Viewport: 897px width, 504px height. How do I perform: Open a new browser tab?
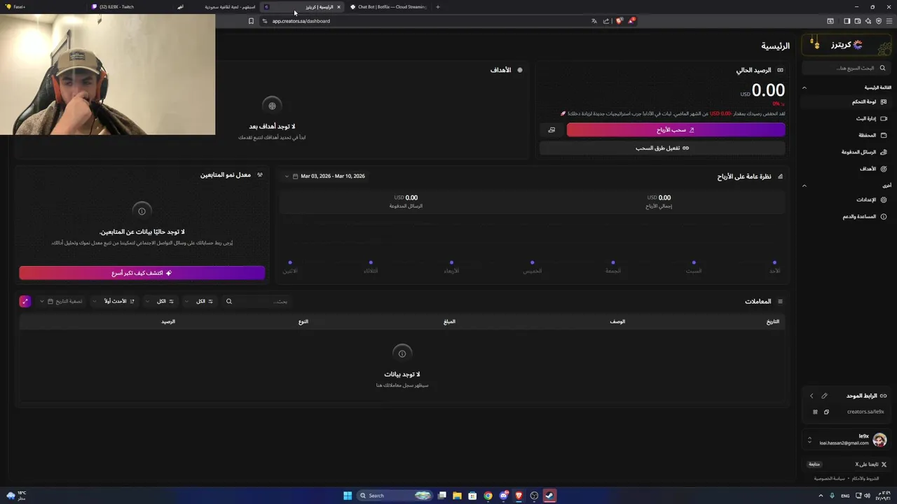(x=438, y=7)
